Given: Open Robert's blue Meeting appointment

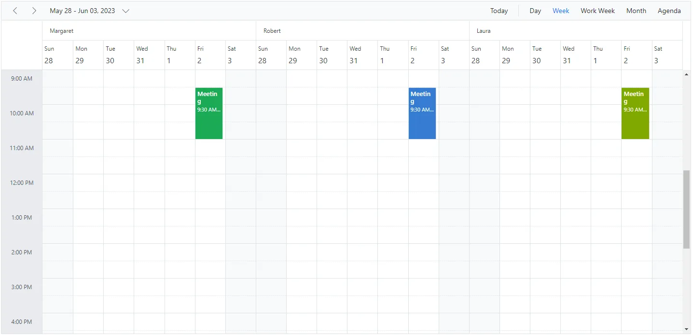Looking at the screenshot, I should [422, 113].
